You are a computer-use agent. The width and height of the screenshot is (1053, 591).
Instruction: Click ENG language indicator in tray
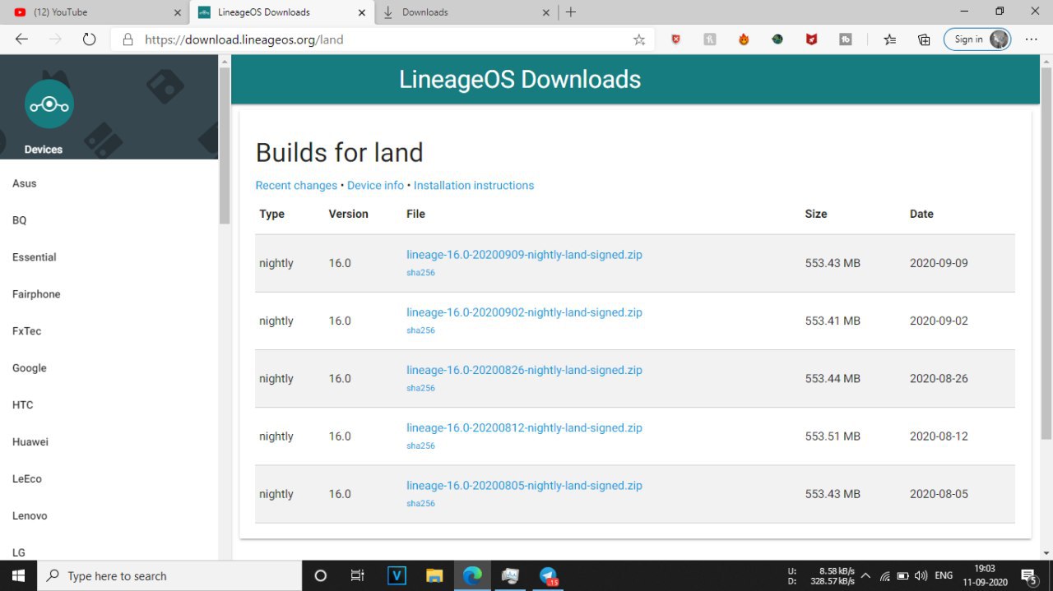944,575
